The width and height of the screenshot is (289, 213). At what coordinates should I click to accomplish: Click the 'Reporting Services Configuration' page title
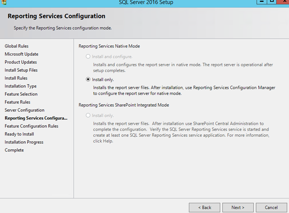[57, 16]
